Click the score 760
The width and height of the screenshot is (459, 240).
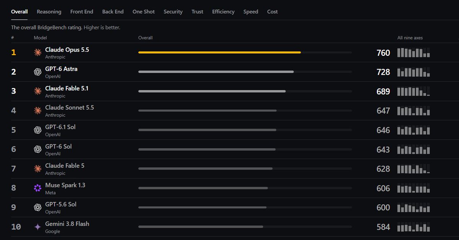pos(383,53)
